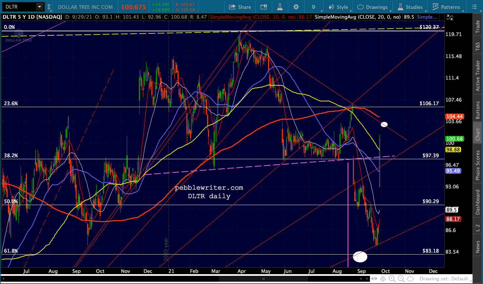The width and height of the screenshot is (483, 284).
Task: Open the Drawings menu
Action: click(373, 7)
